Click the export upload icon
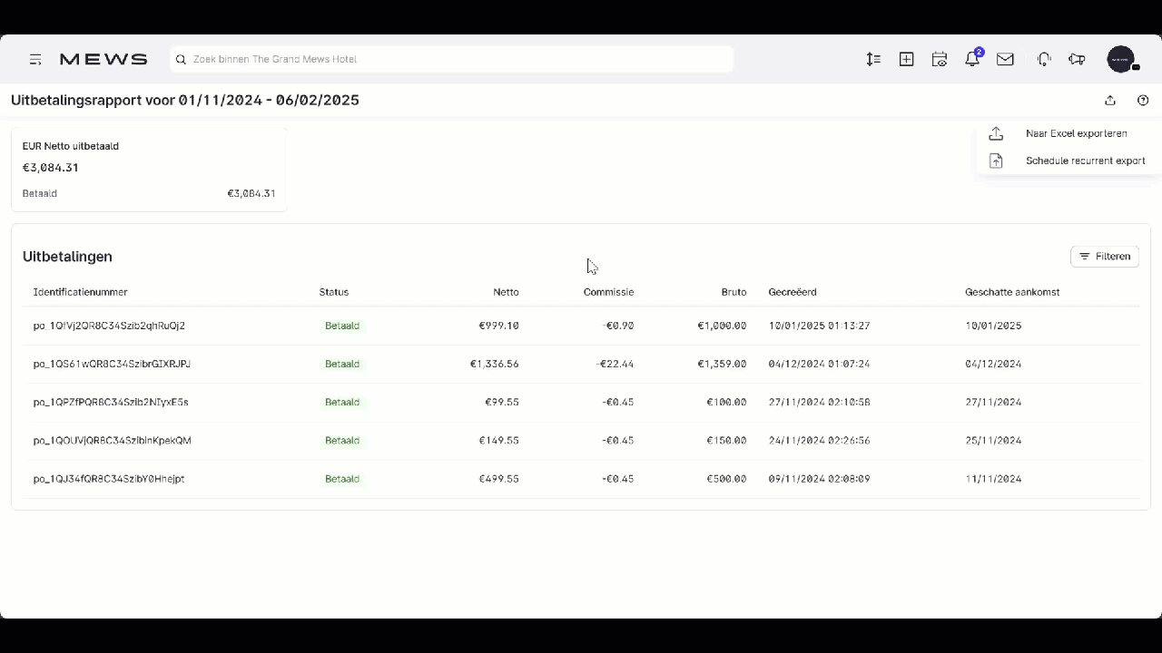1162x653 pixels. tap(1110, 101)
